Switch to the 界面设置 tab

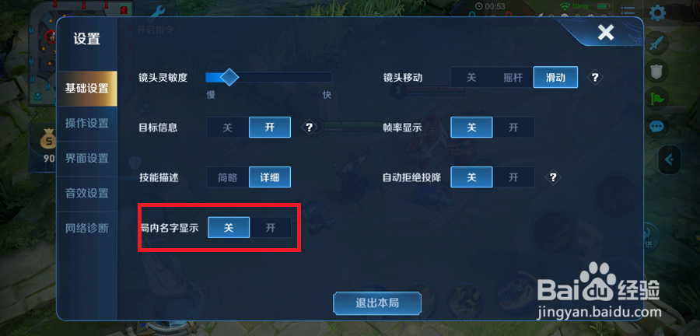click(87, 159)
